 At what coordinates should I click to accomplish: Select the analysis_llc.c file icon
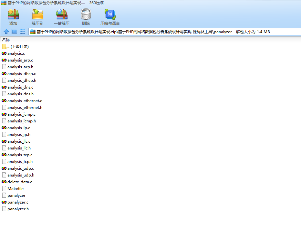(x=4, y=141)
